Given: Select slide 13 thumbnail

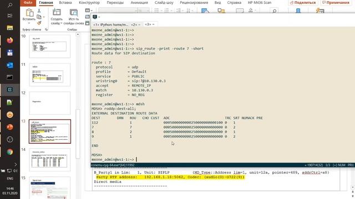Looking at the screenshot, I should click(50, 132).
